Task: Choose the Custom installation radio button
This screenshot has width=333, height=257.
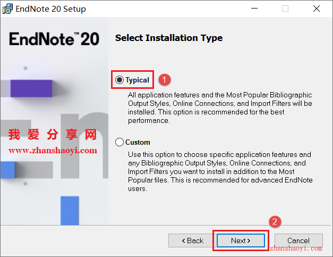Action: [119, 142]
